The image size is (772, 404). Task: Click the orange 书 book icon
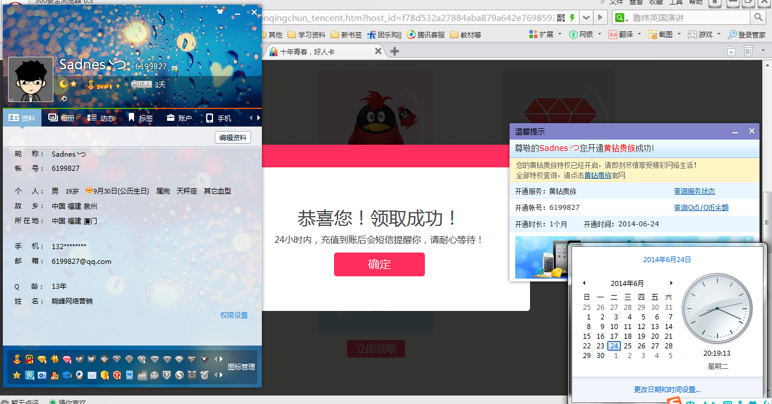coord(55,359)
